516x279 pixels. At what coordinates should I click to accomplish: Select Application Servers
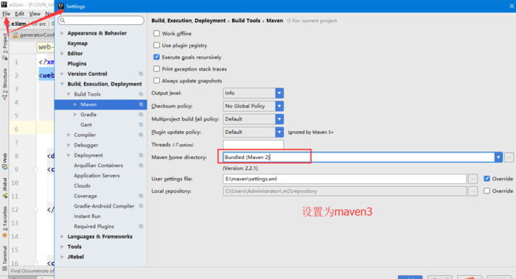[97, 176]
